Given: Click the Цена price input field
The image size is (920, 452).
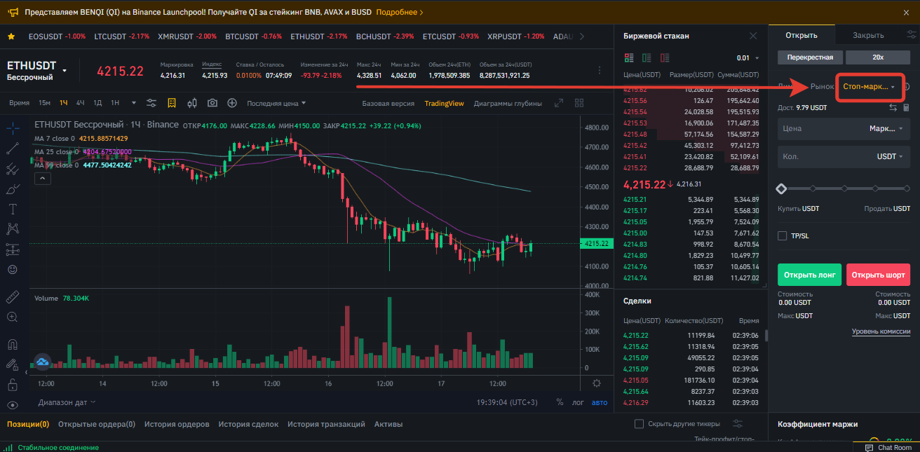Looking at the screenshot, I should 844,128.
